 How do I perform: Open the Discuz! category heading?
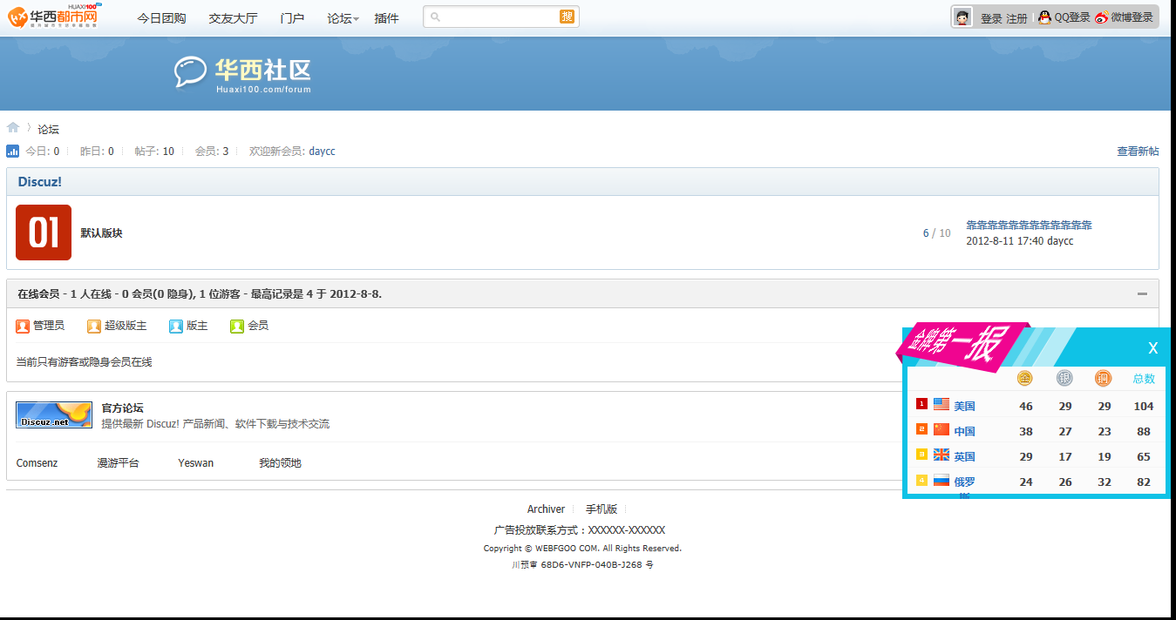(x=40, y=182)
